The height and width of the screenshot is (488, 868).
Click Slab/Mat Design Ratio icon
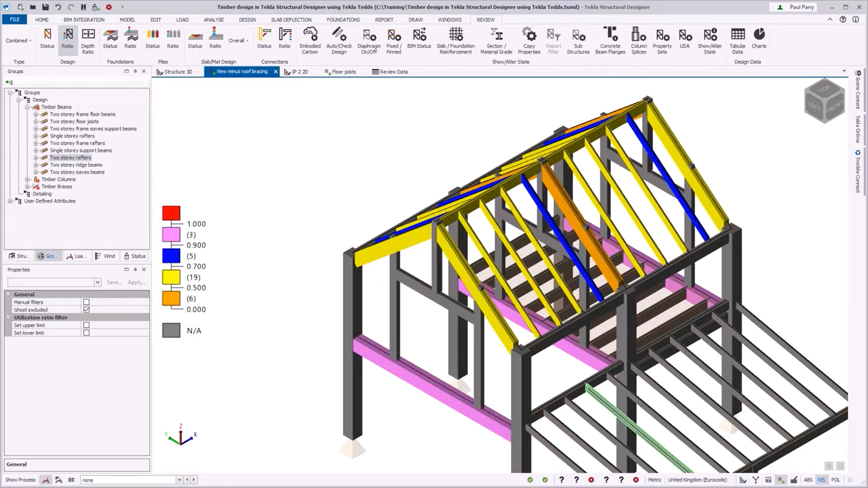tap(215, 39)
